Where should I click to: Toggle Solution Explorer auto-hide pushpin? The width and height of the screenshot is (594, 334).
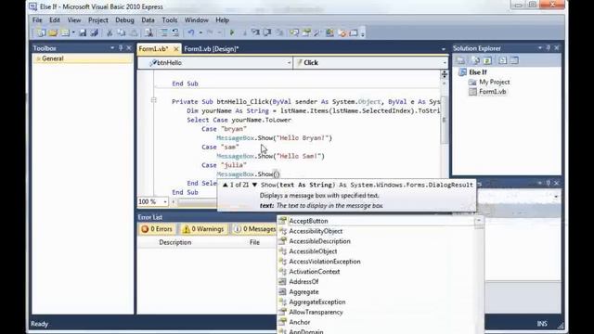pyautogui.click(x=548, y=48)
